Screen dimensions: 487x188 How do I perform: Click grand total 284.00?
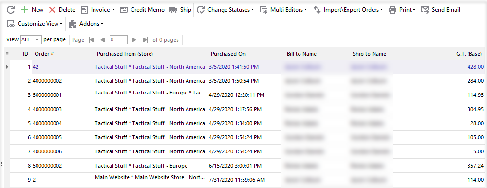click(x=475, y=81)
